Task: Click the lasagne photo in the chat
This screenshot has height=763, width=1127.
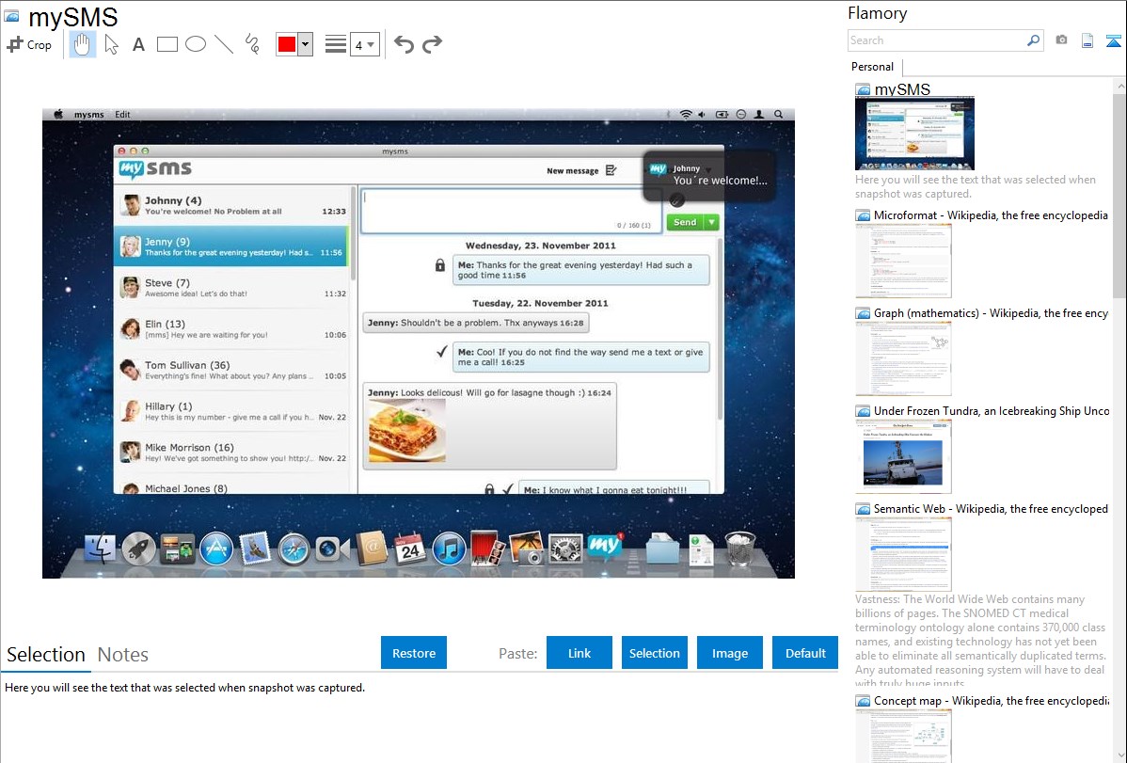Action: point(406,431)
